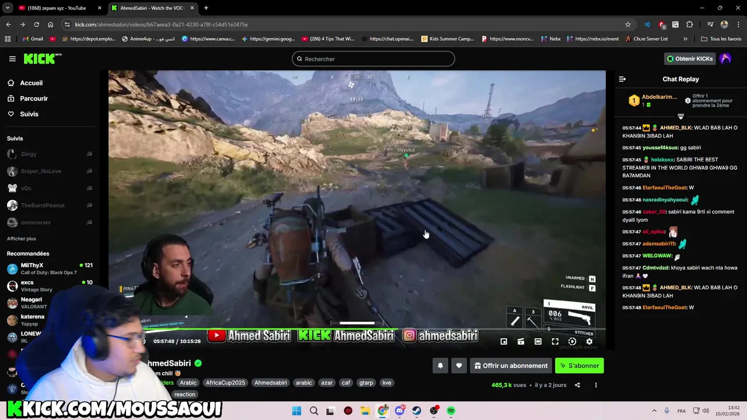Open followed channel Sniper_NoLove
This screenshot has height=420, width=747.
pos(50,171)
